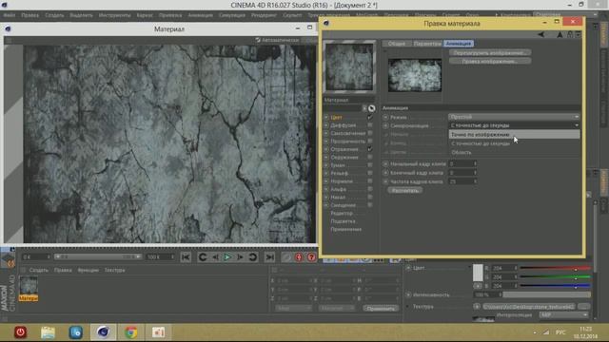Switch to the Параметры tab
Viewport: 609px width, 342px height.
point(427,44)
